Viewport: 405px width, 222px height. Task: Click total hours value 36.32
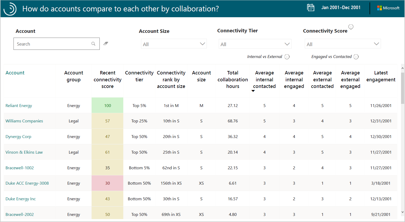click(x=233, y=137)
